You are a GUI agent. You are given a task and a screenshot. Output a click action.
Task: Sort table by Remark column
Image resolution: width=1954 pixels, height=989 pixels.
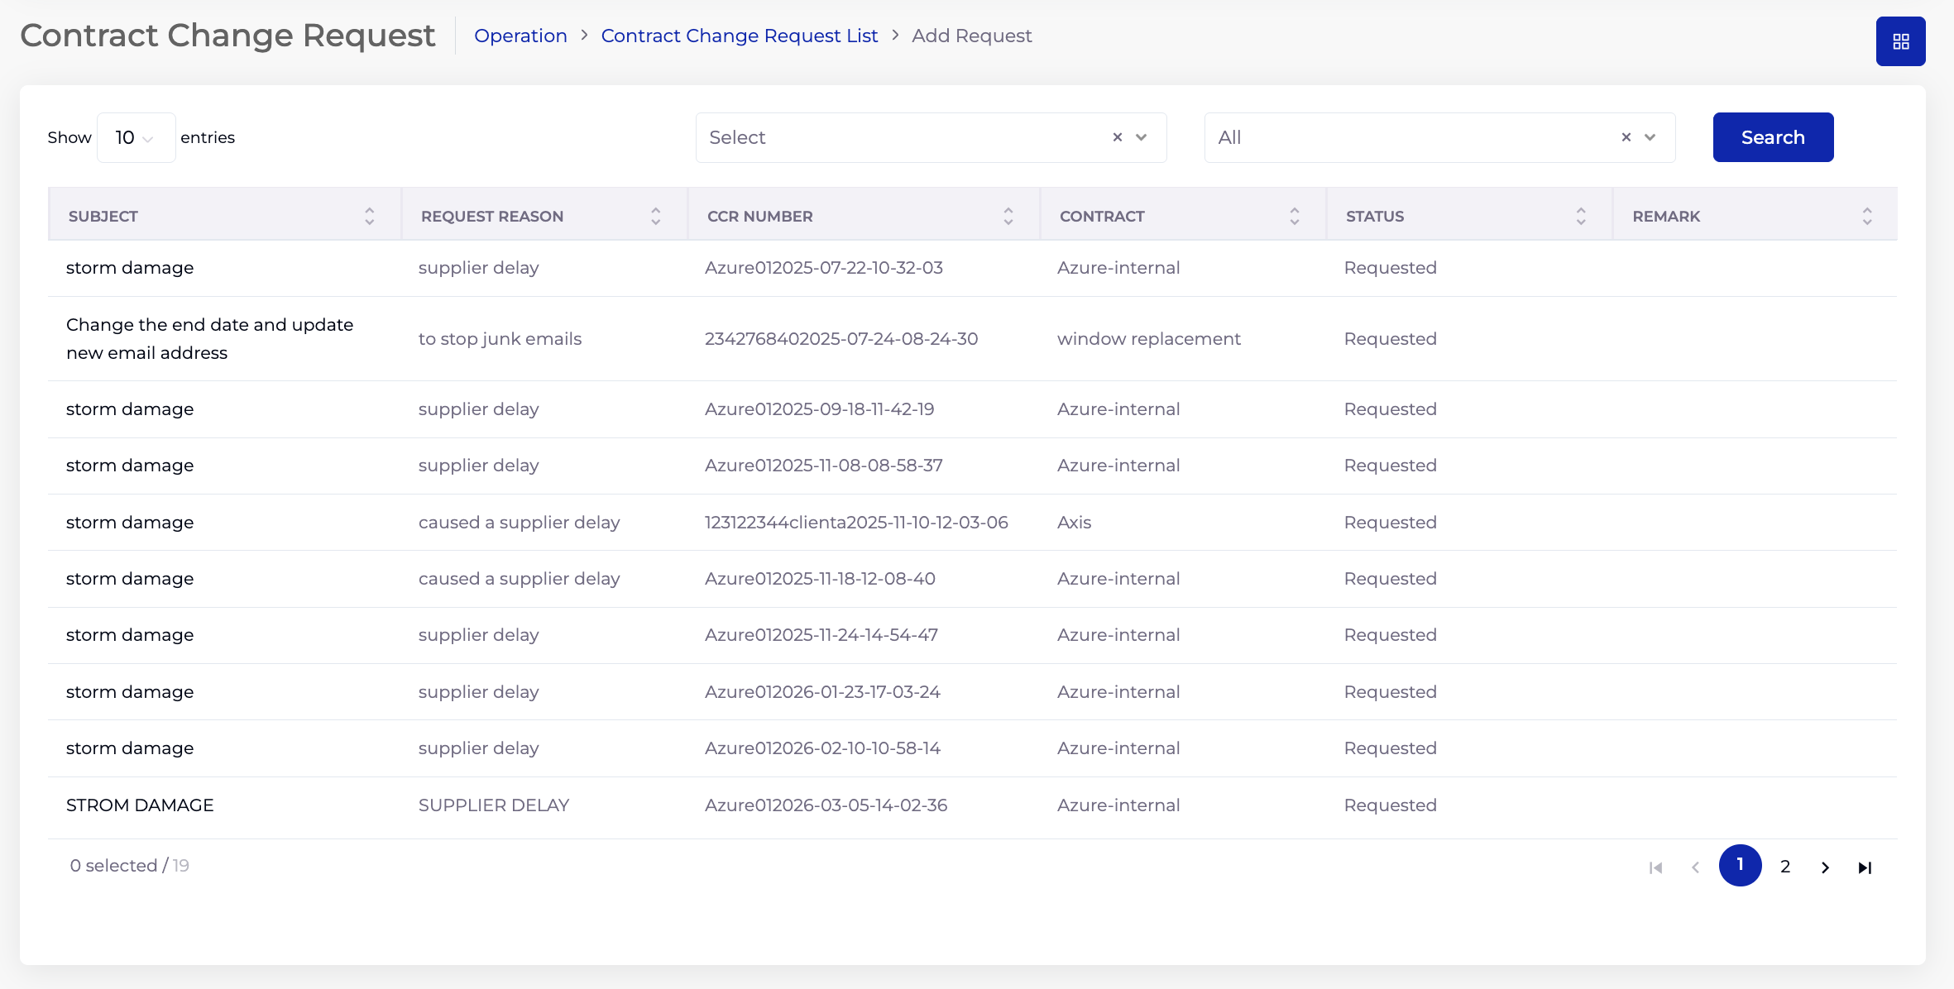tap(1866, 216)
